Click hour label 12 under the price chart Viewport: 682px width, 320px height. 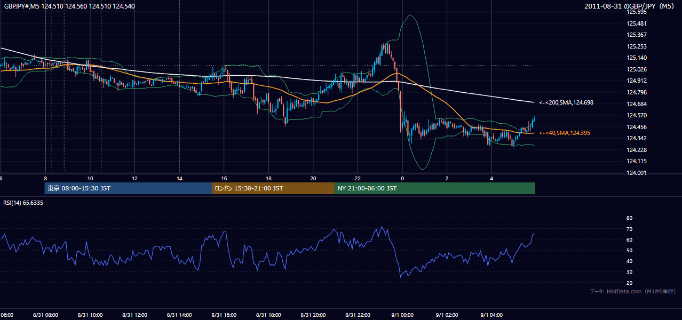click(x=135, y=178)
